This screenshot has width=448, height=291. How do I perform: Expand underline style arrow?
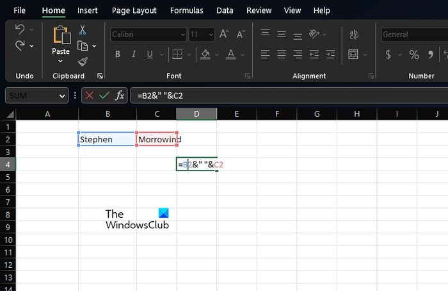[161, 54]
